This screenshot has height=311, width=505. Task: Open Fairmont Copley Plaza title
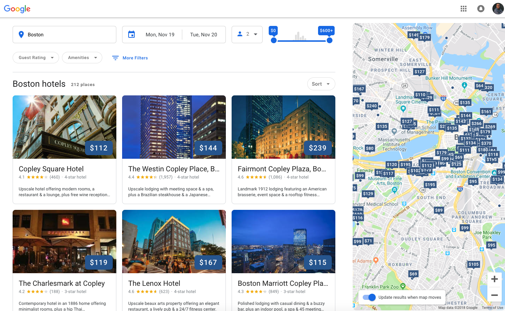282,169
